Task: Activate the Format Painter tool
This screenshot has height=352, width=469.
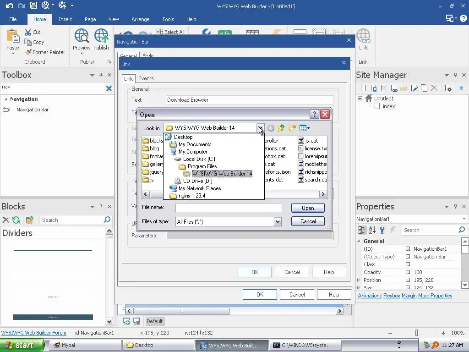Action: [x=45, y=52]
